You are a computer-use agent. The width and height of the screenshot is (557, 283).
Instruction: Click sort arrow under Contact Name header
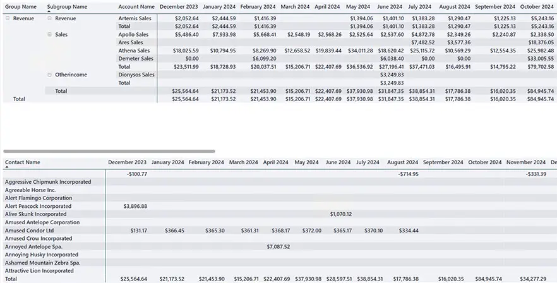pyautogui.click(x=8, y=168)
